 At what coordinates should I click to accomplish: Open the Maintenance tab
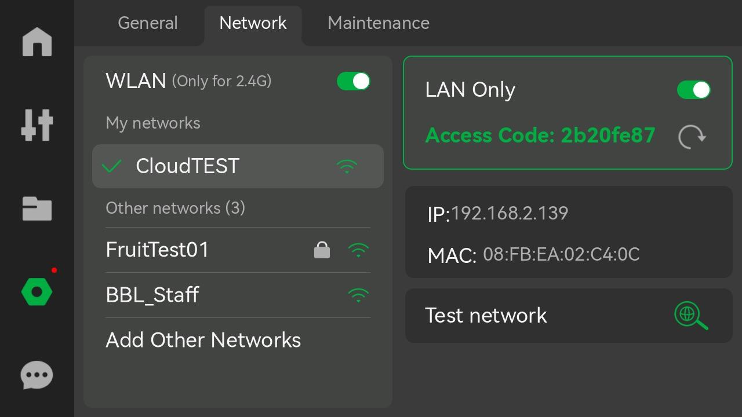pyautogui.click(x=379, y=23)
